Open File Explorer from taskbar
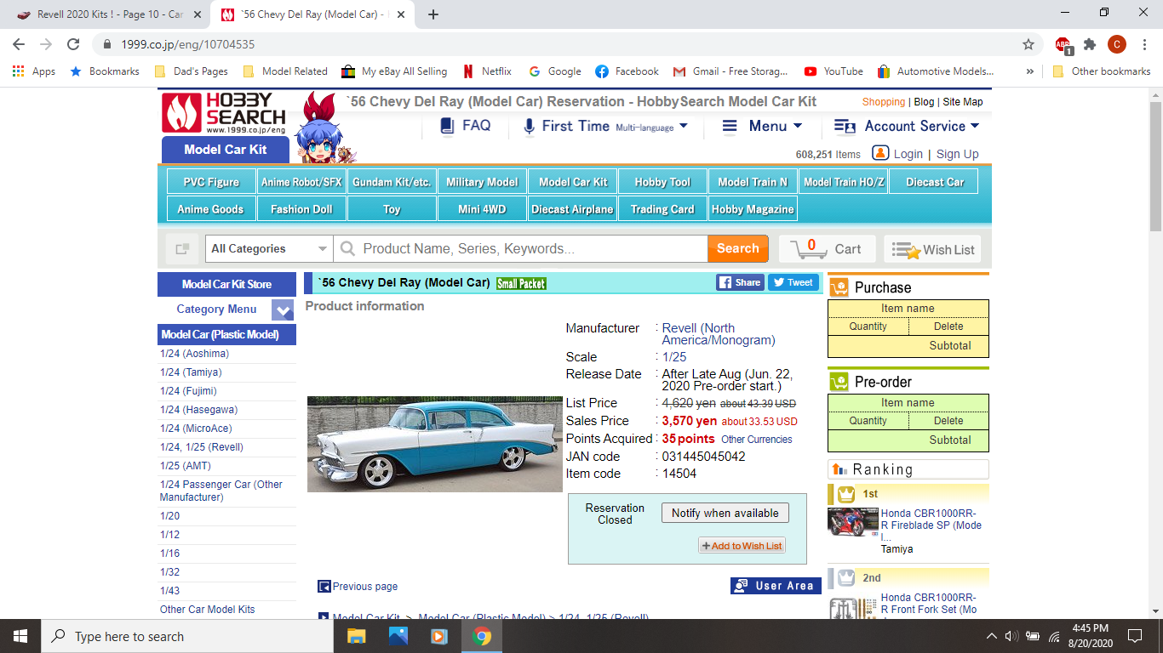 click(356, 636)
